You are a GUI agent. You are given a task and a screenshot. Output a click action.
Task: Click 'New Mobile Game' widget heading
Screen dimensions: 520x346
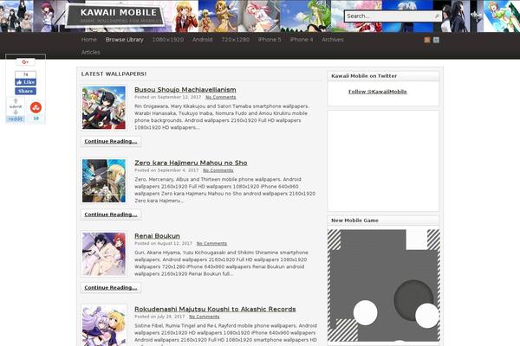[x=354, y=221]
